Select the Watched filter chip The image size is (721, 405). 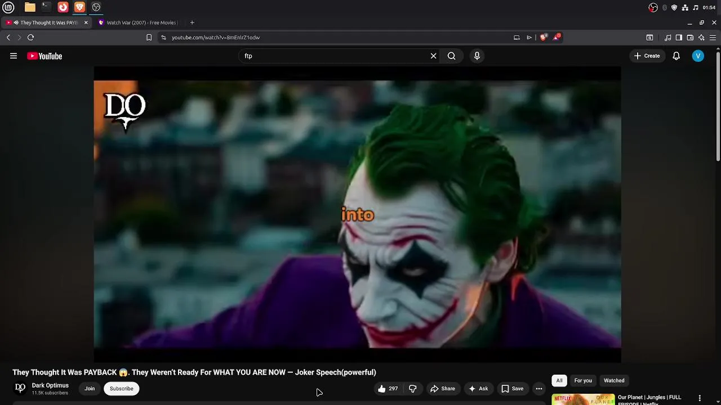tap(614, 381)
